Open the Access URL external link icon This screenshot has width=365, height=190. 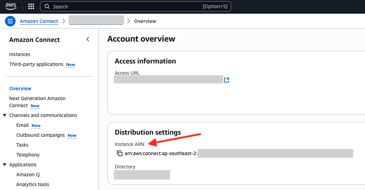click(227, 80)
